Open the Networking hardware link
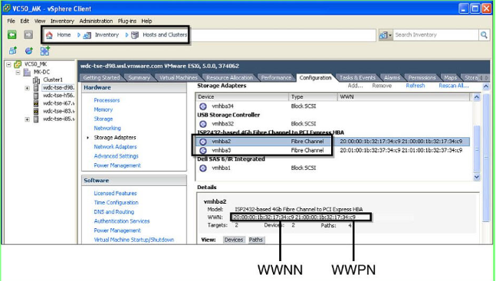Image resolution: width=496 pixels, height=281 pixels. click(x=107, y=128)
